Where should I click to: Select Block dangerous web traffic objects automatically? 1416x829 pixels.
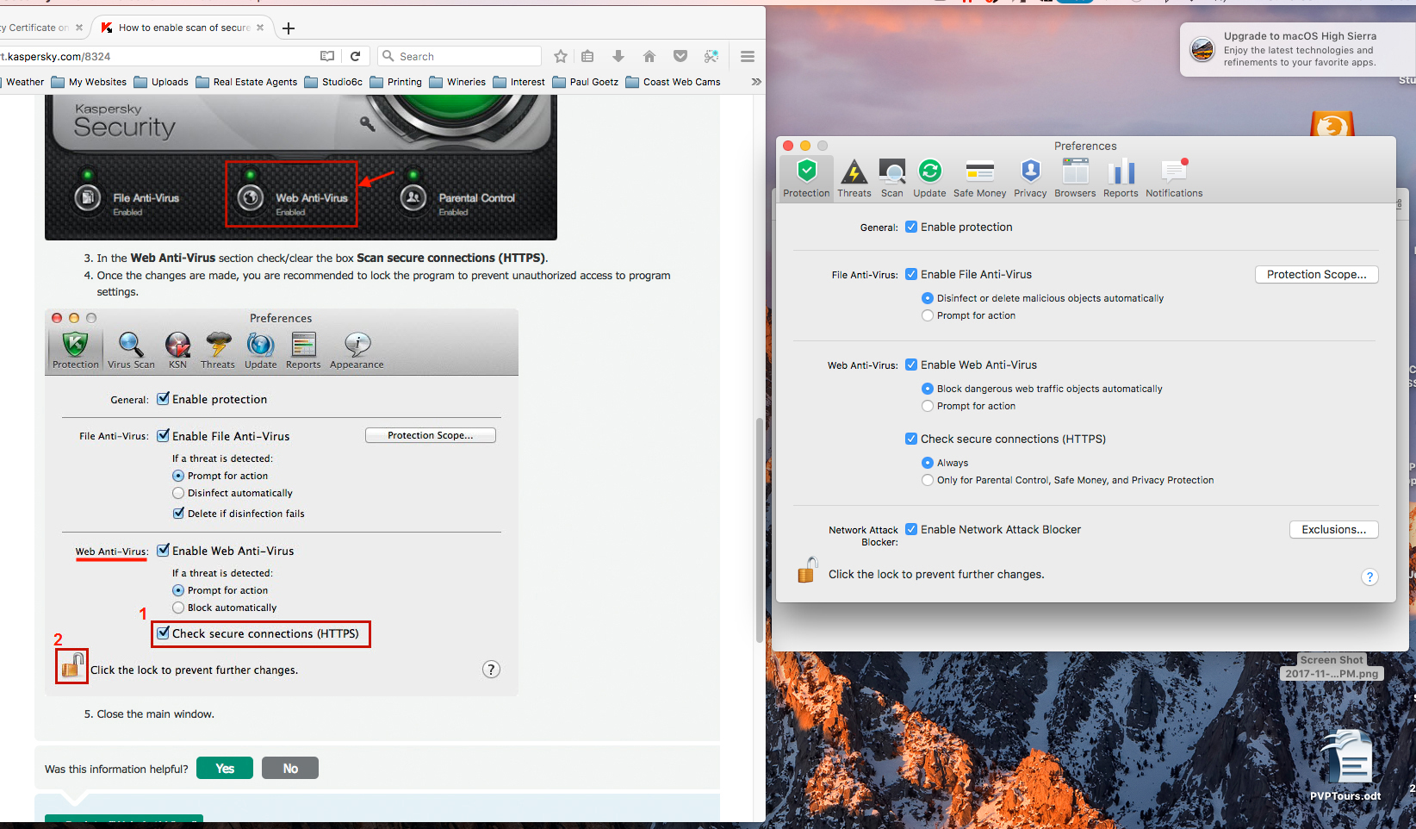[928, 389]
